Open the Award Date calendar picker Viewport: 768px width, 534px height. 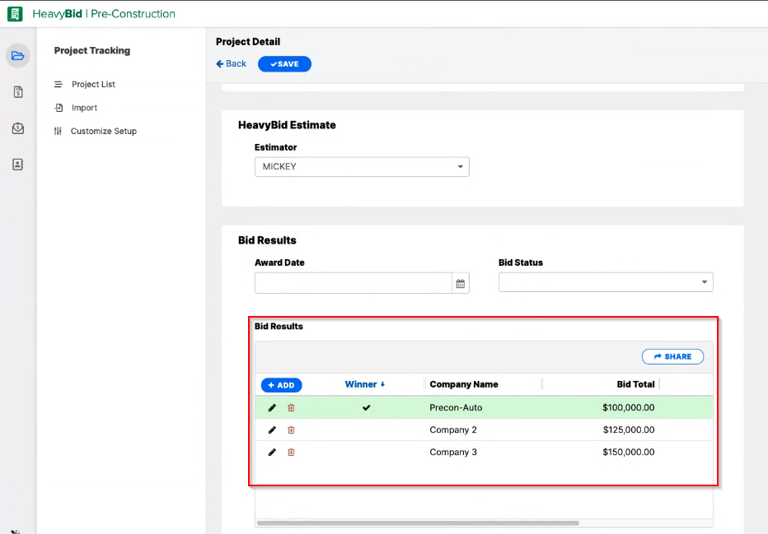[460, 282]
